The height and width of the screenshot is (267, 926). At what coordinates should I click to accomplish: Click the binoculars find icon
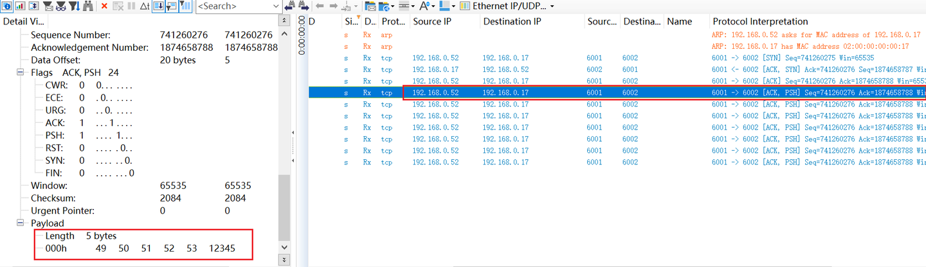(x=88, y=6)
